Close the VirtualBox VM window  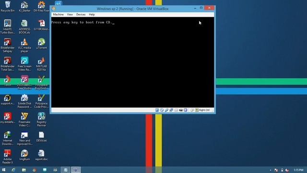(209, 8)
